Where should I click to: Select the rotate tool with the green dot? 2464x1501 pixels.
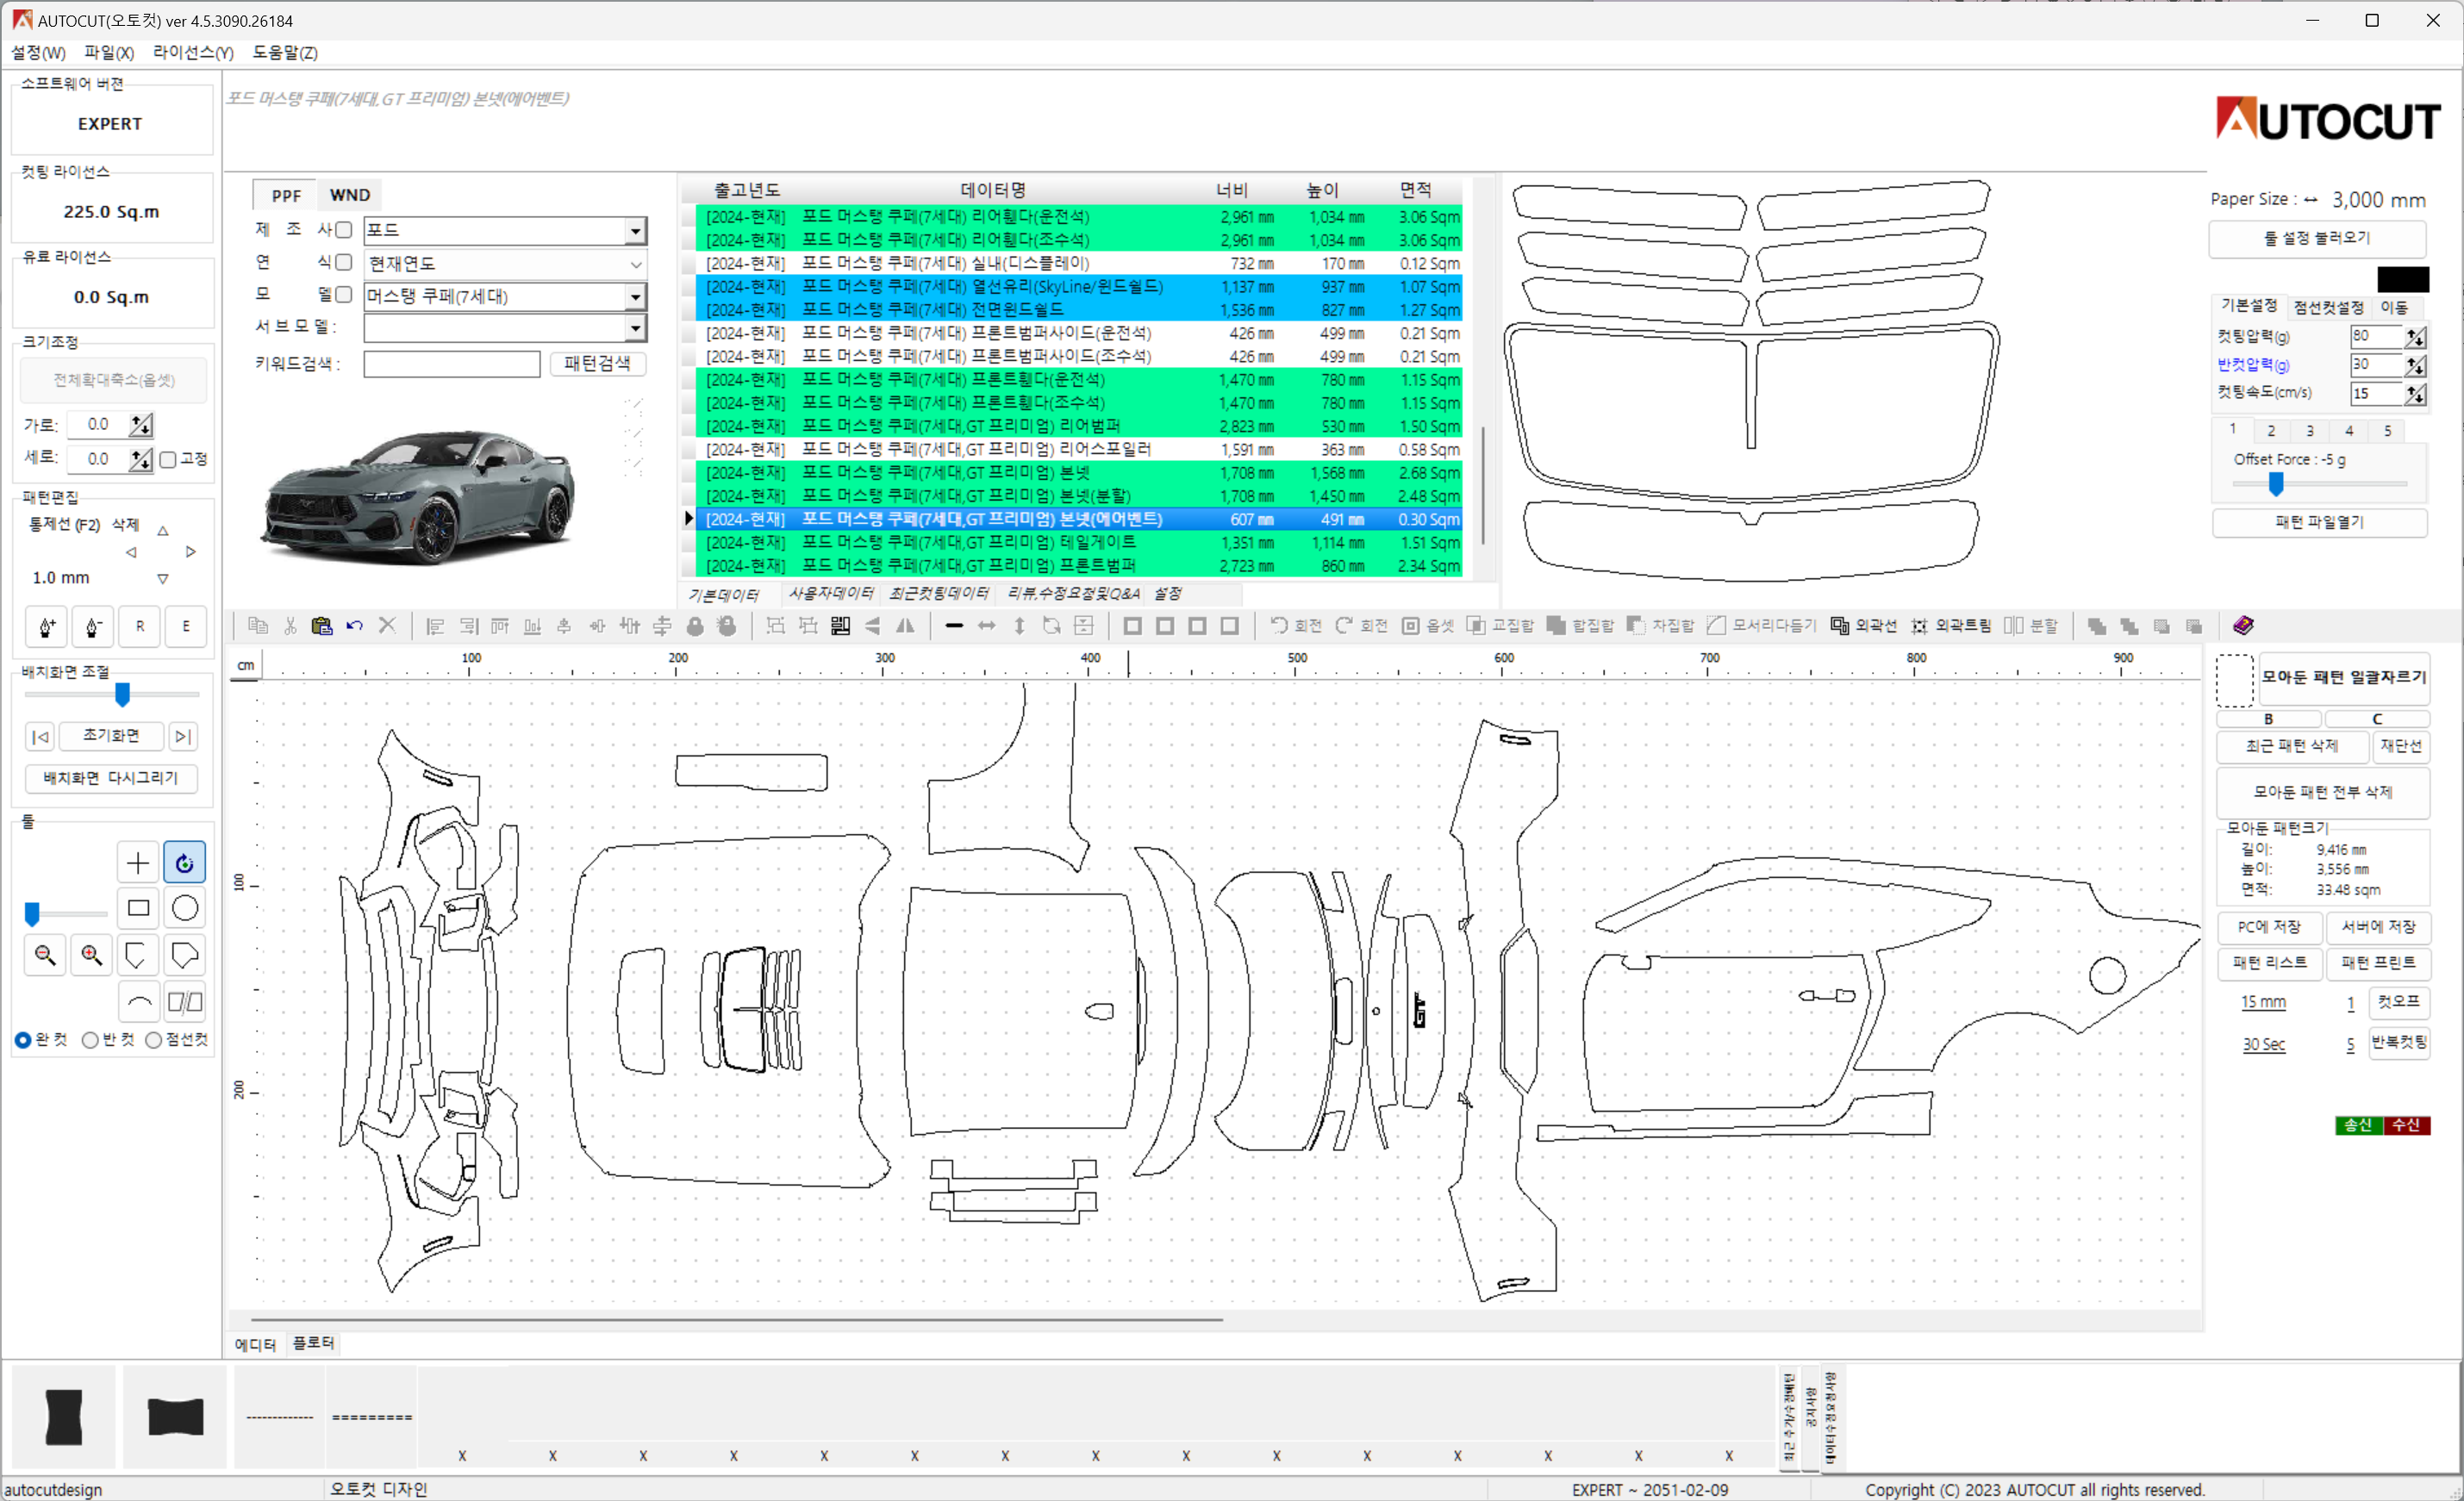click(x=185, y=862)
